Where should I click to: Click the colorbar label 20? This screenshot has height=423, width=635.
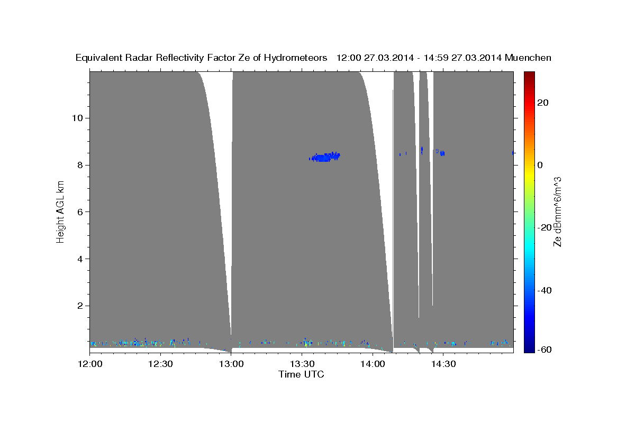pos(542,103)
